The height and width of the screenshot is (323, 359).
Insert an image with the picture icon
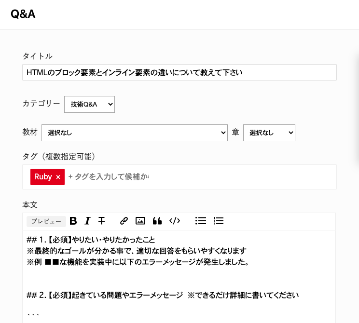pos(140,221)
